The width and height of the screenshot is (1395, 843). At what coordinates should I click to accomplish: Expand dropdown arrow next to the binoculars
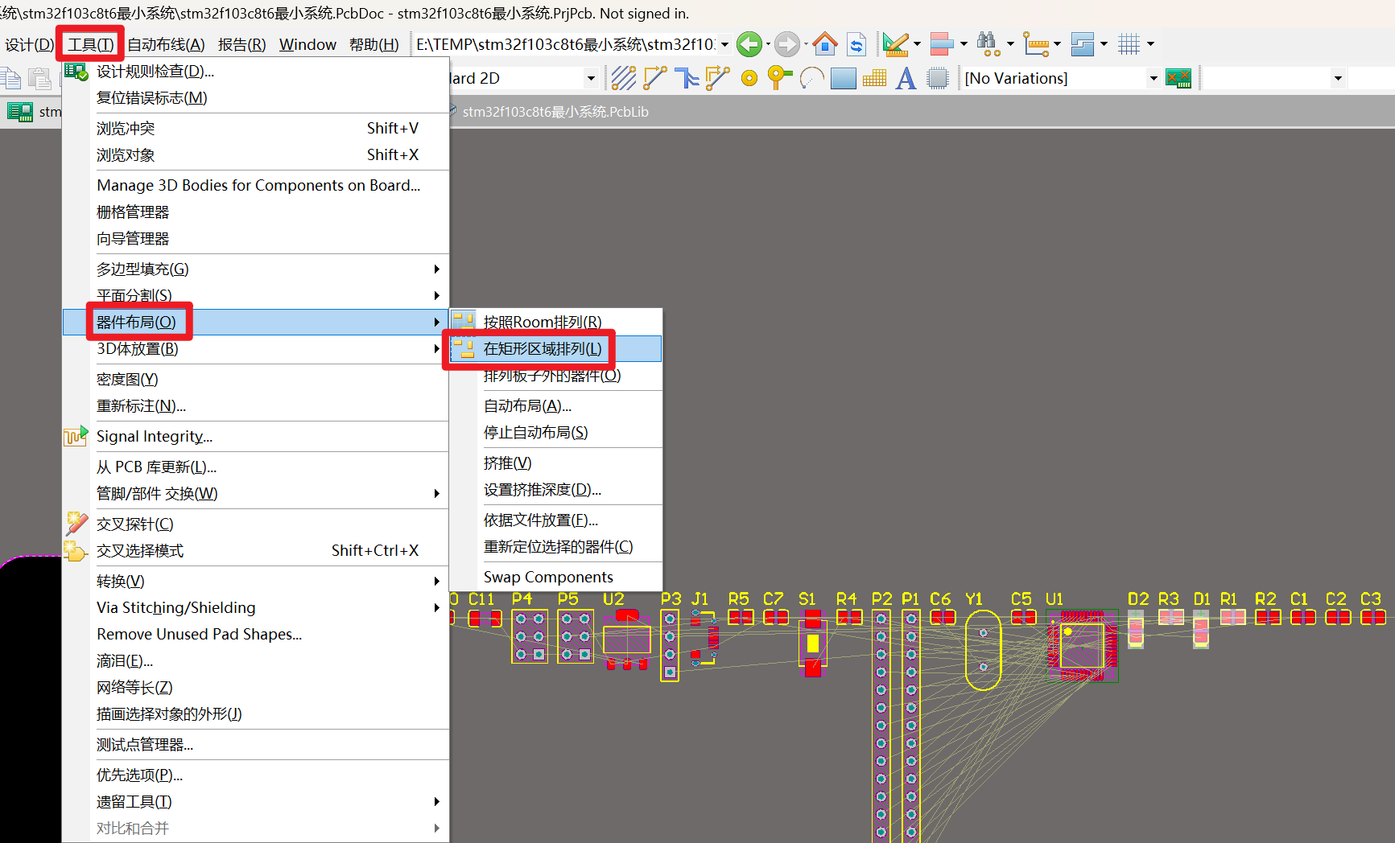tap(1010, 44)
